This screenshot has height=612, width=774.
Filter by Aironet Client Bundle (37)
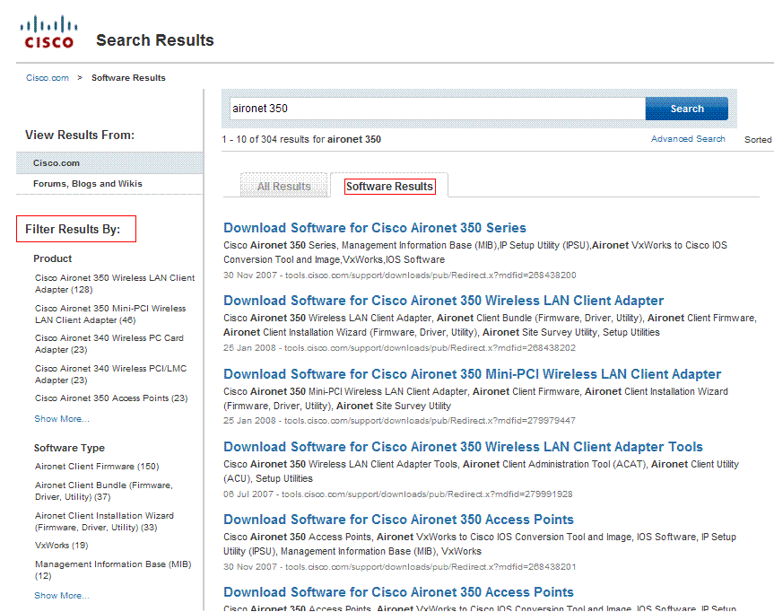point(104,491)
